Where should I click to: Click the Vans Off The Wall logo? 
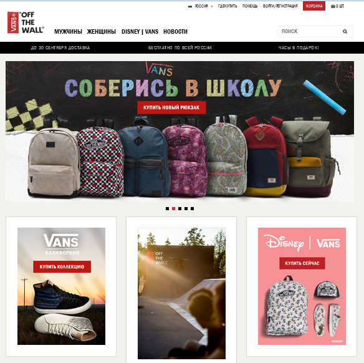[26, 22]
